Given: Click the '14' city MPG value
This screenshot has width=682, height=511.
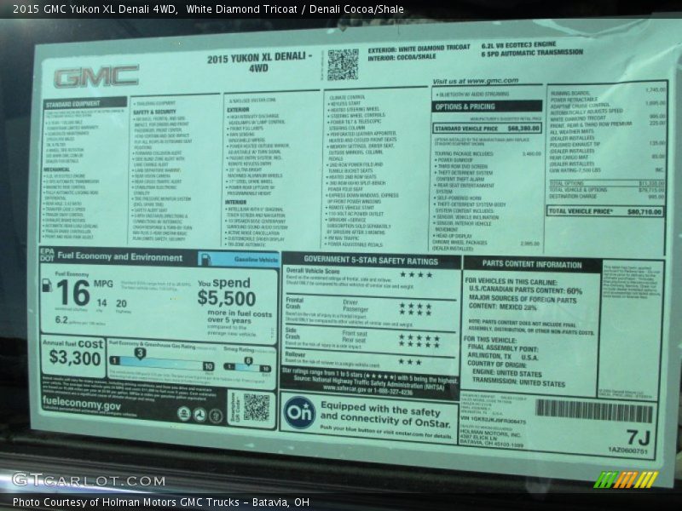Looking at the screenshot, I should point(101,302).
